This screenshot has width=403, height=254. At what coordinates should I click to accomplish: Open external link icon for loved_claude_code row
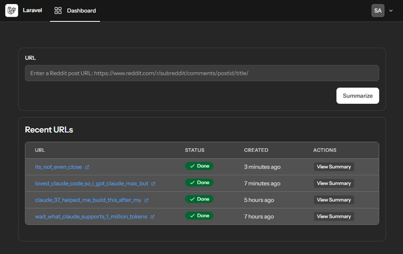pos(153,184)
